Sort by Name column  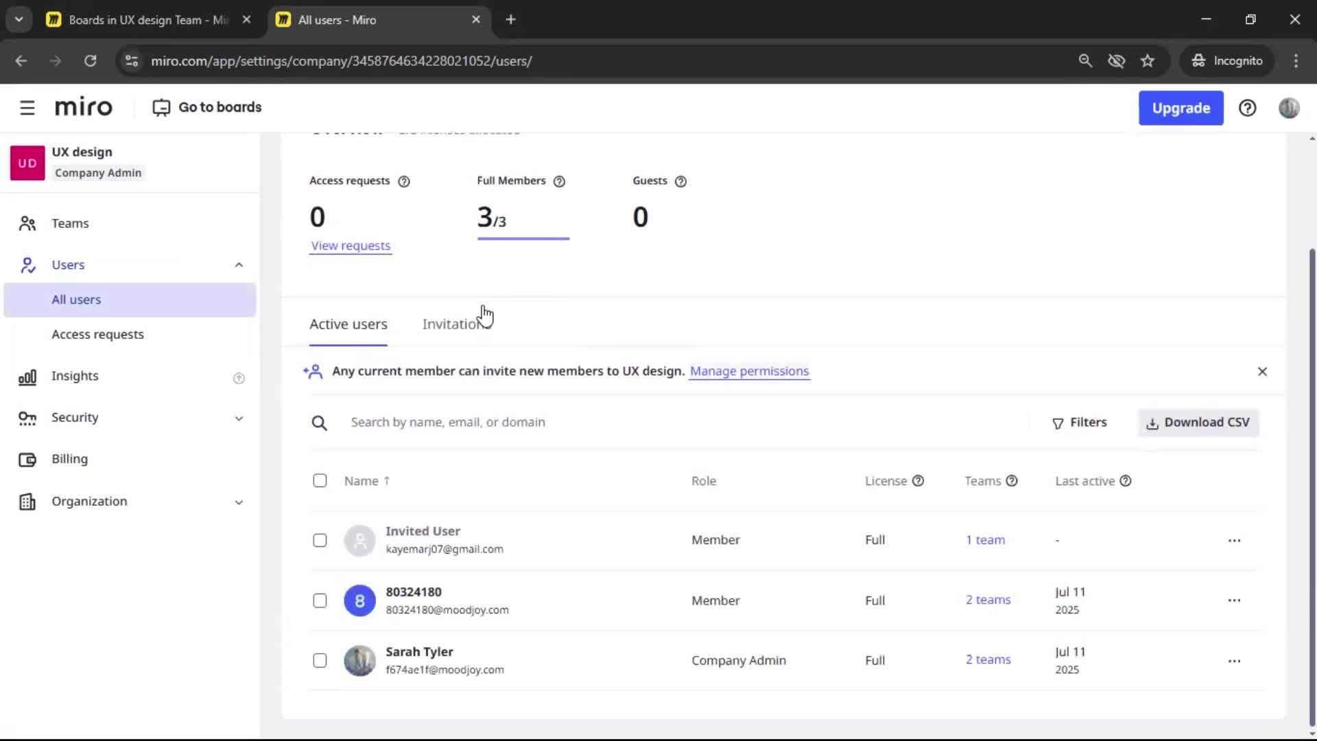pyautogui.click(x=367, y=481)
